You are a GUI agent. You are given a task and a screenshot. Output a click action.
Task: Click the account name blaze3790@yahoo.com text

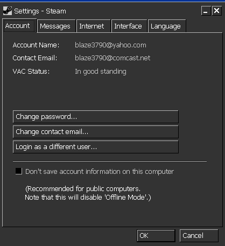point(110,45)
